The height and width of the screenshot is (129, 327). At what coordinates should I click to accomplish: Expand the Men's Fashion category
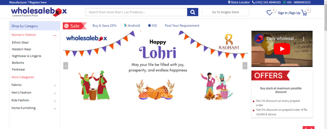(x=55, y=93)
